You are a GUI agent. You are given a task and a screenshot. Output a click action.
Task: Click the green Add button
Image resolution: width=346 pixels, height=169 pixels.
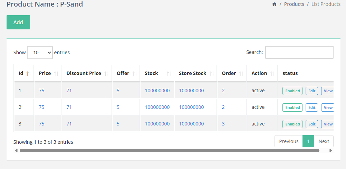(x=18, y=22)
